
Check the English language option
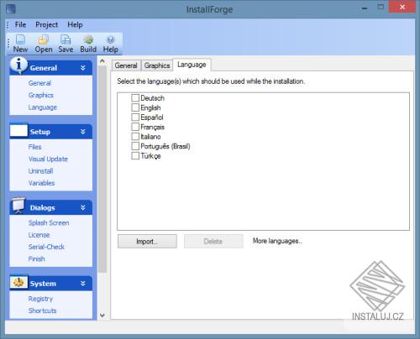tap(135, 107)
